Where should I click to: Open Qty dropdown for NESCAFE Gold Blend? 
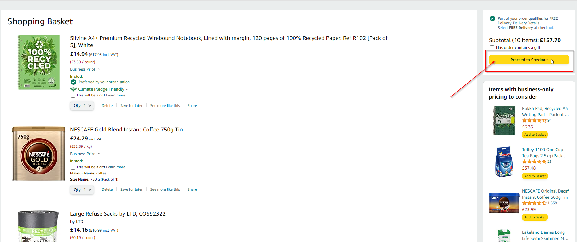pyautogui.click(x=82, y=190)
